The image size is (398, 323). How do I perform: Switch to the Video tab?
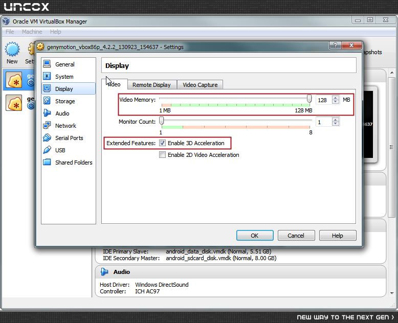[115, 84]
